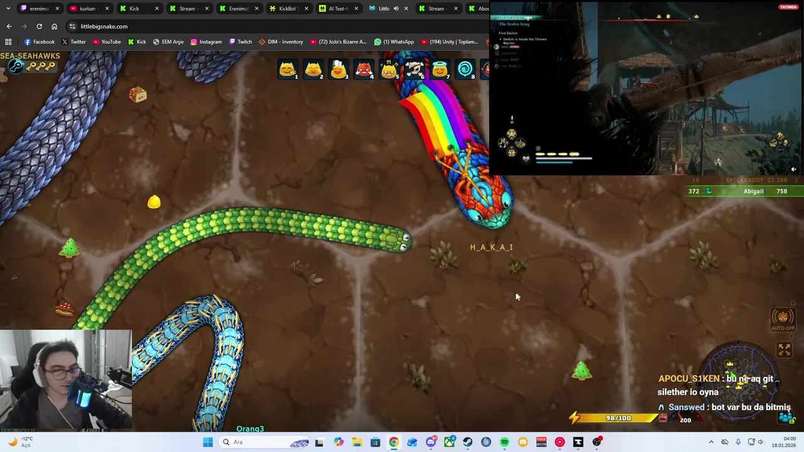
Task: Click the 98/100 energy bar
Action: [619, 418]
